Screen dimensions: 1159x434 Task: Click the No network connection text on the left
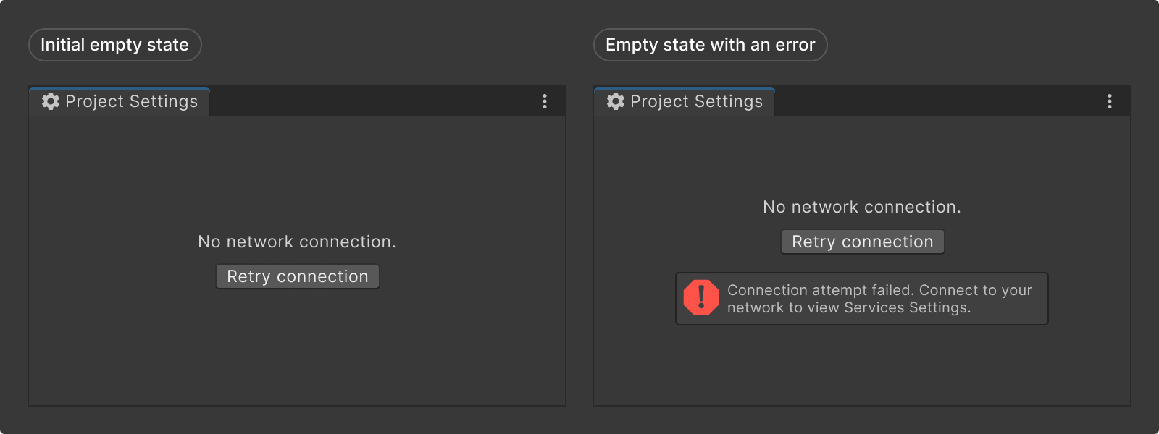[x=297, y=242]
